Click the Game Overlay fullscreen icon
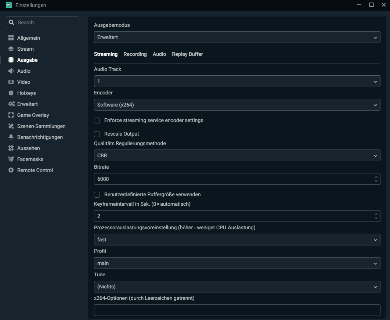 [11, 115]
